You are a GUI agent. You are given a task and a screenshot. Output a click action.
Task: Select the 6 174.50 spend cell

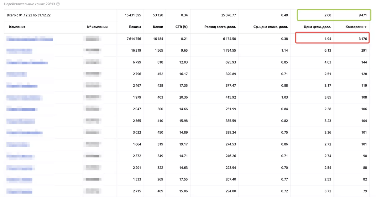(x=229, y=39)
